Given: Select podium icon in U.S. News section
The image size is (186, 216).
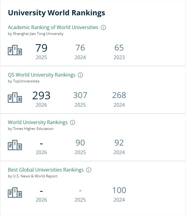Looking at the screenshot, I should tap(15, 193).
